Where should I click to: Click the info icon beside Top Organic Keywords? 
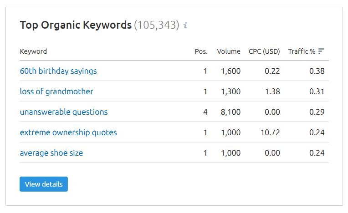[x=185, y=25]
